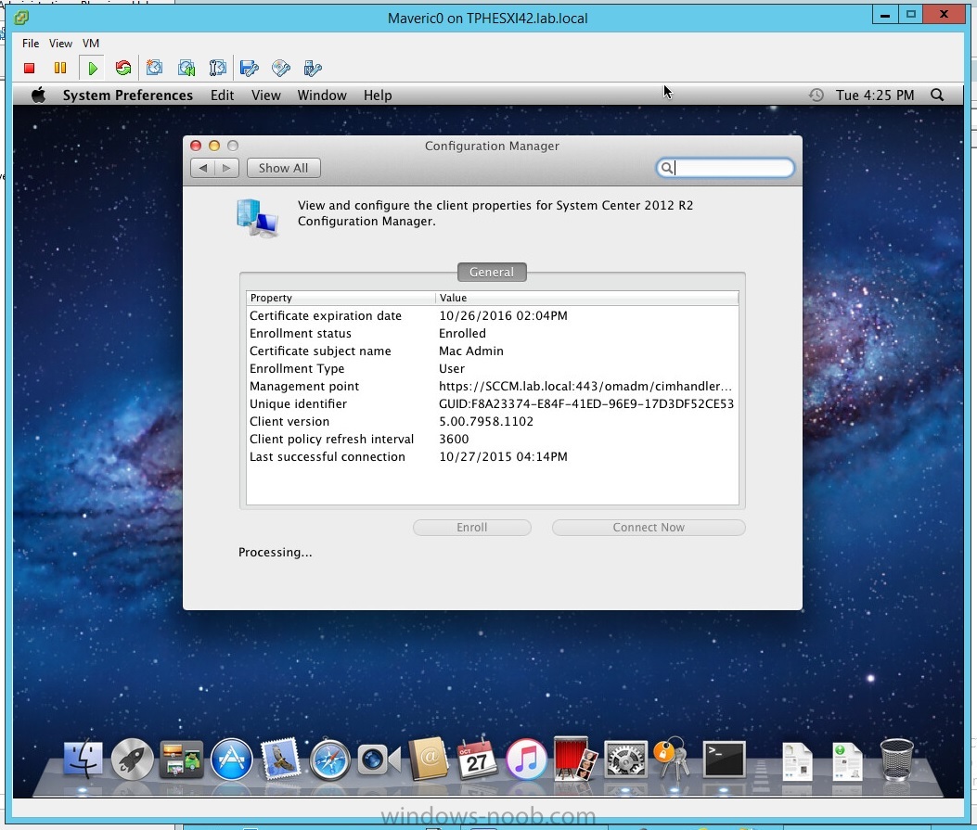Open Photo Booth in the Dock

(576, 759)
